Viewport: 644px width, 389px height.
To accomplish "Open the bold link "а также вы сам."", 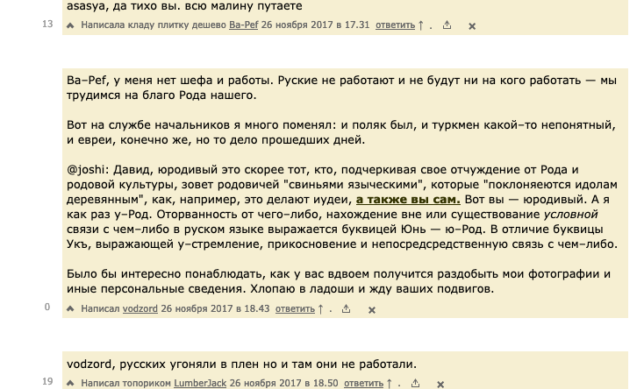I will (x=408, y=199).
